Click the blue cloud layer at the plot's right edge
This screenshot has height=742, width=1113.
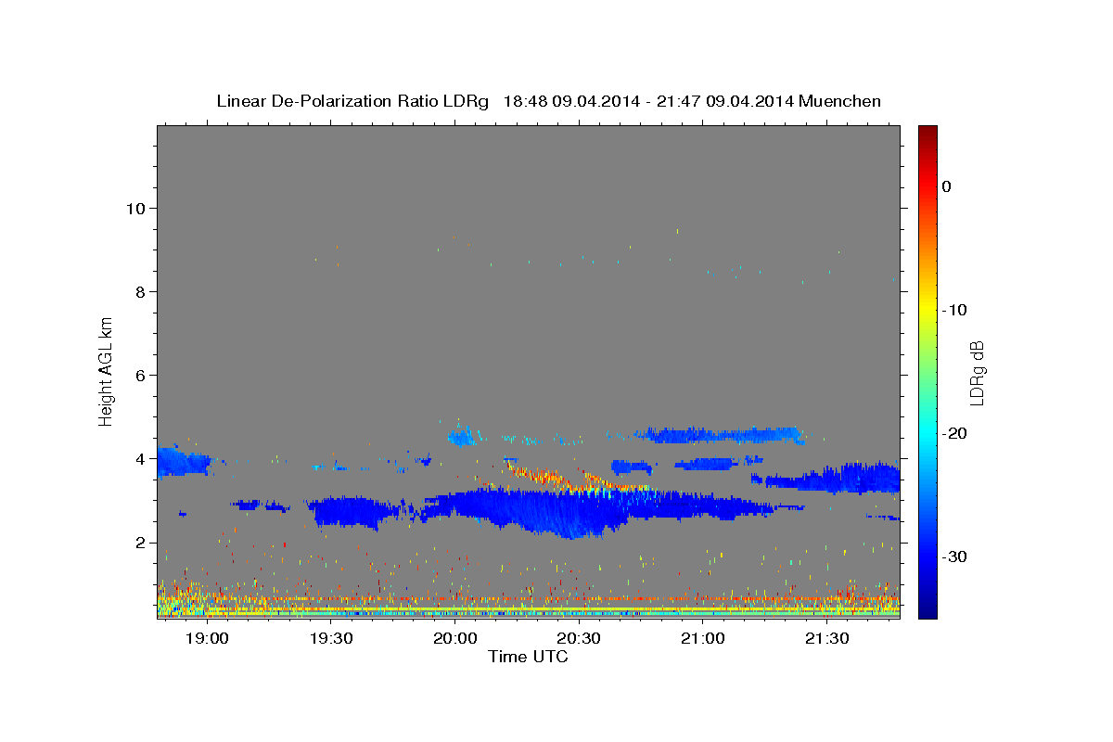[x=849, y=478]
